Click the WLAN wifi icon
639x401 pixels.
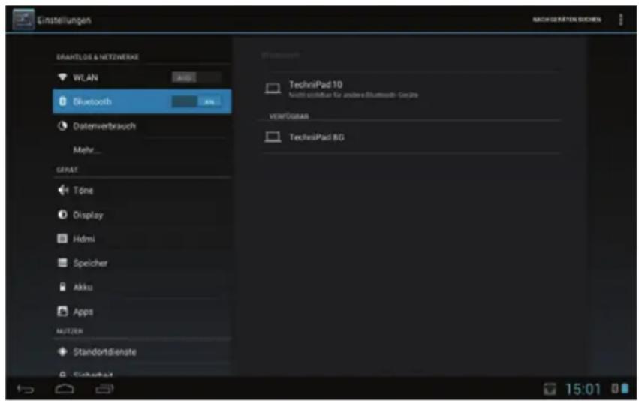62,77
